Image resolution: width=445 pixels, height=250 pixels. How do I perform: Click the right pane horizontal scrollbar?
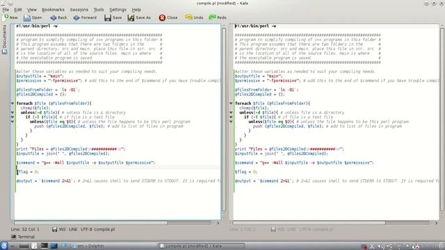(x=309, y=223)
